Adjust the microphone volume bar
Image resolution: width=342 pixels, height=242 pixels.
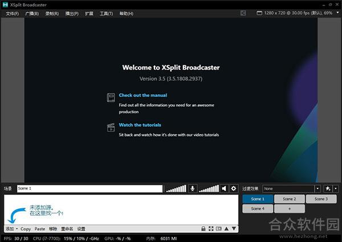click(x=176, y=188)
